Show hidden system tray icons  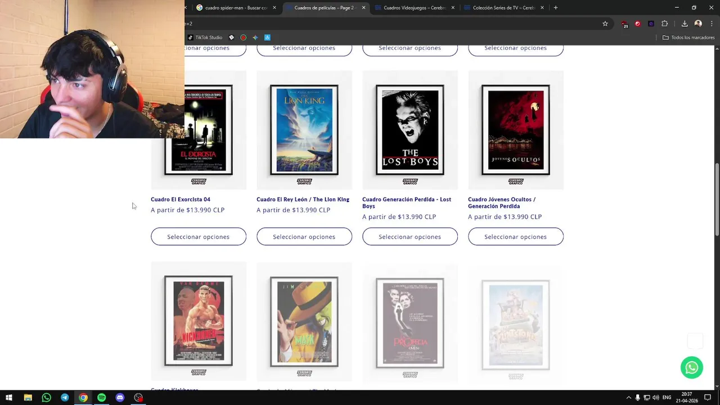coord(629,398)
